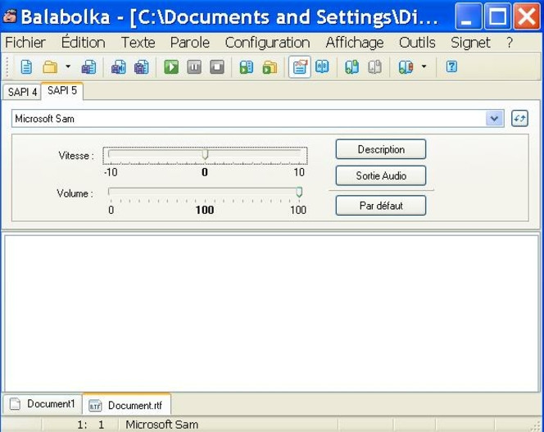Select the SAPI 5 tab
Image resolution: width=544 pixels, height=432 pixels.
pyautogui.click(x=62, y=91)
